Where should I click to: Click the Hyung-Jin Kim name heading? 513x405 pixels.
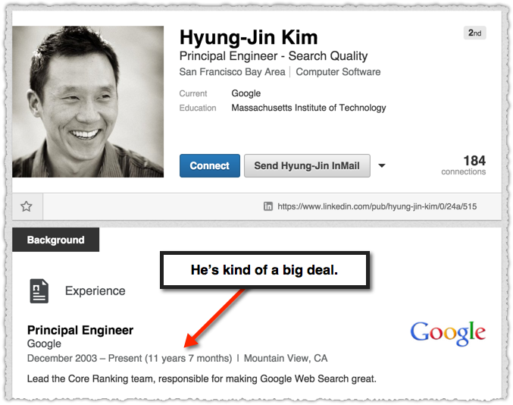click(x=249, y=37)
